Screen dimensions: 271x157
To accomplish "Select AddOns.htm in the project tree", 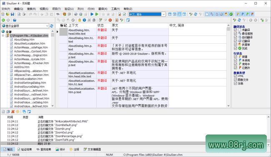I will (22, 67).
